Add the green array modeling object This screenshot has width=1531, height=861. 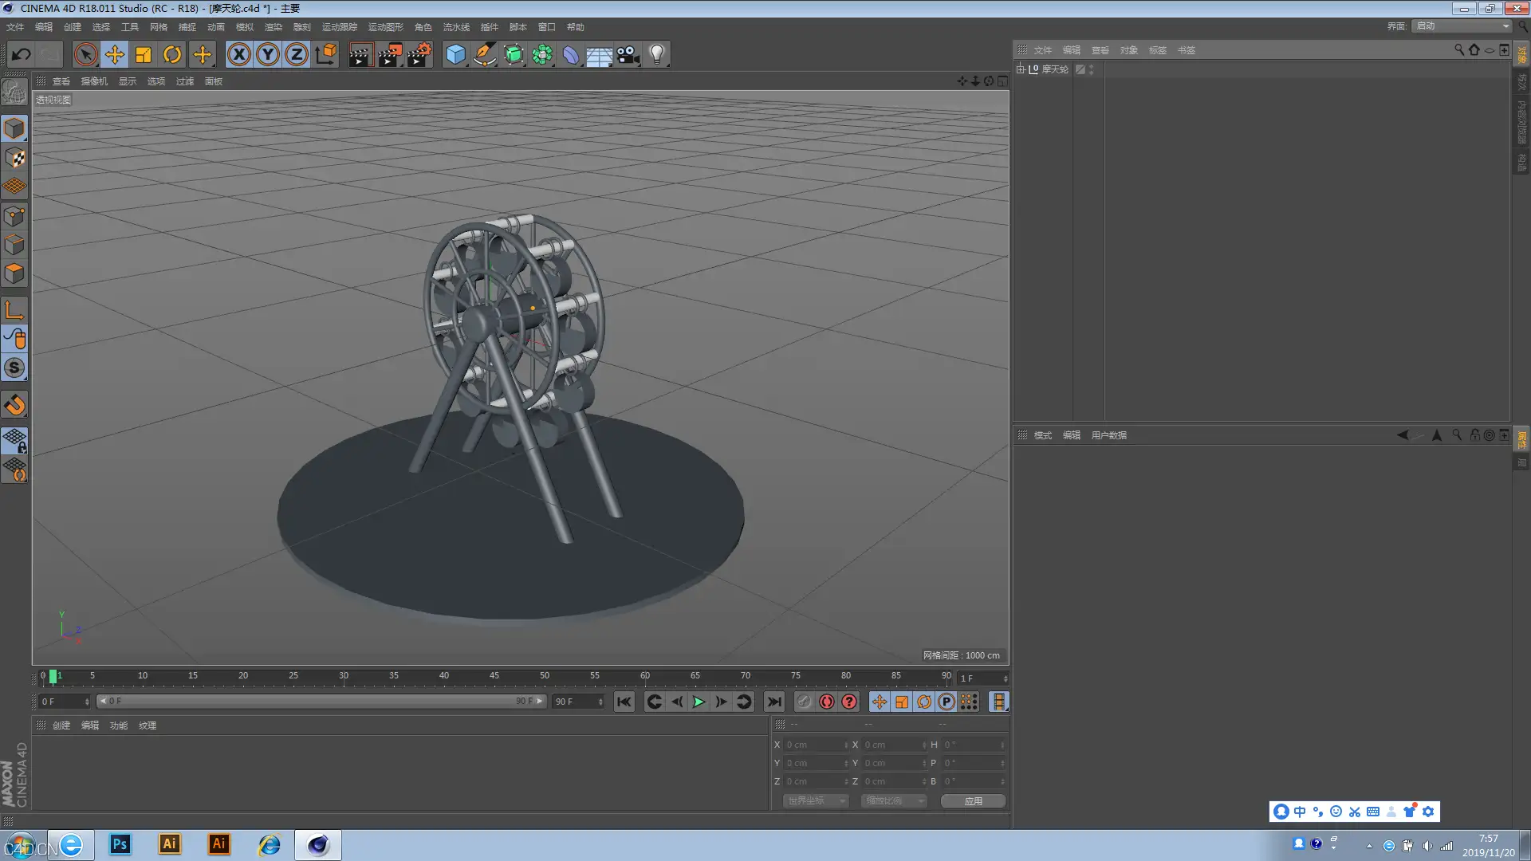[542, 54]
